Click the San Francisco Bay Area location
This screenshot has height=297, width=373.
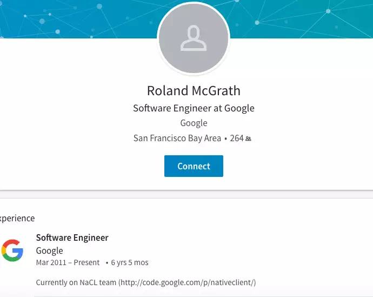[177, 138]
